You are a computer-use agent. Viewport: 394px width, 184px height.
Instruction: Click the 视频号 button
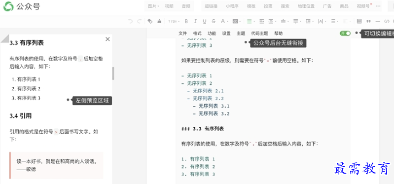click(363, 6)
